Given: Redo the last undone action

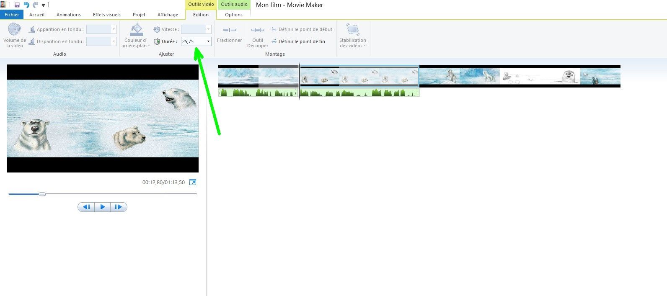Looking at the screenshot, I should click(x=36, y=5).
